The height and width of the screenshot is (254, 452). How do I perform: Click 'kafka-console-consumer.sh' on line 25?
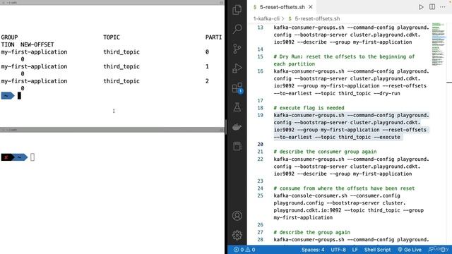coord(310,196)
